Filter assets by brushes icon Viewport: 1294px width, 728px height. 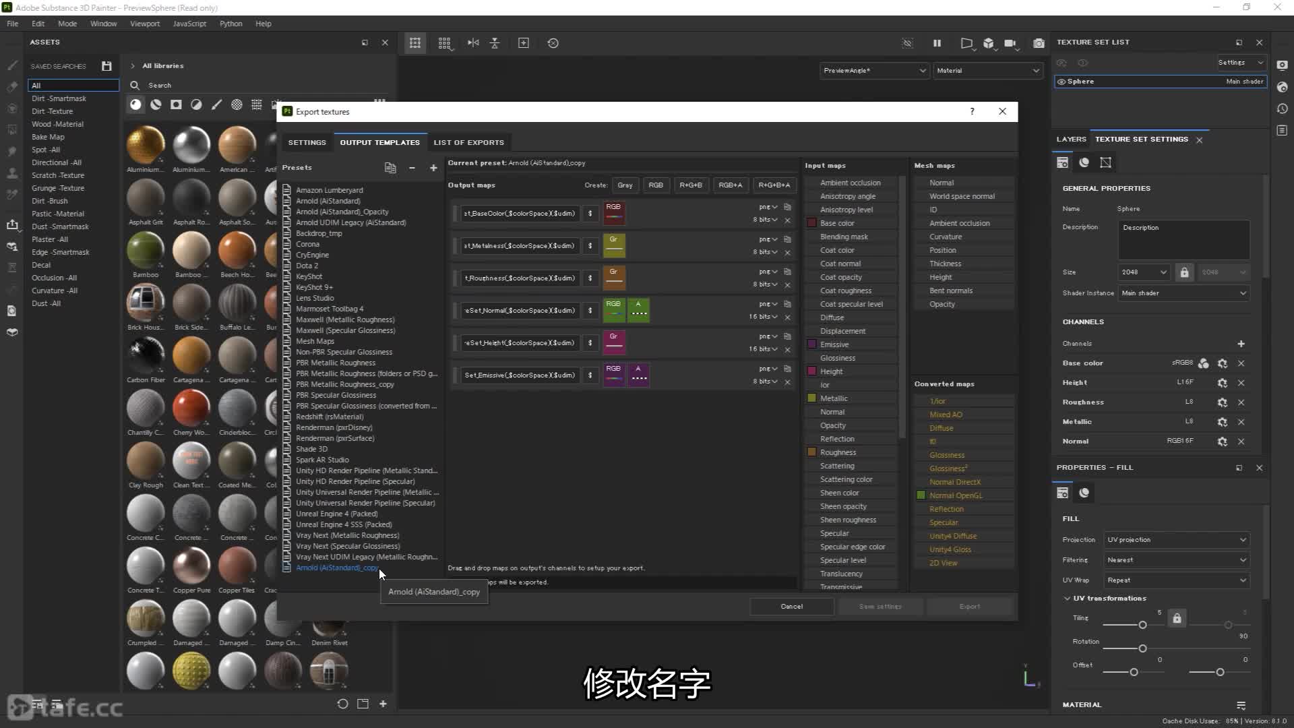tap(216, 104)
